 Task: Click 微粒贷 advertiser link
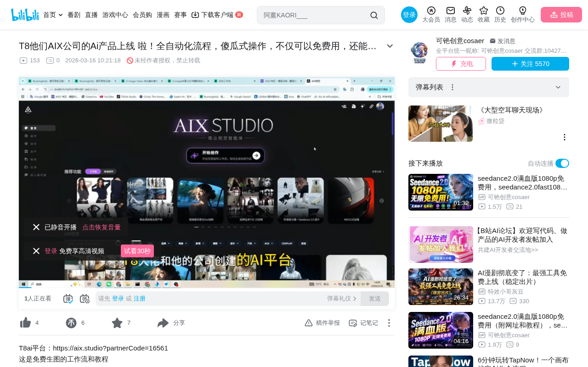pos(495,121)
